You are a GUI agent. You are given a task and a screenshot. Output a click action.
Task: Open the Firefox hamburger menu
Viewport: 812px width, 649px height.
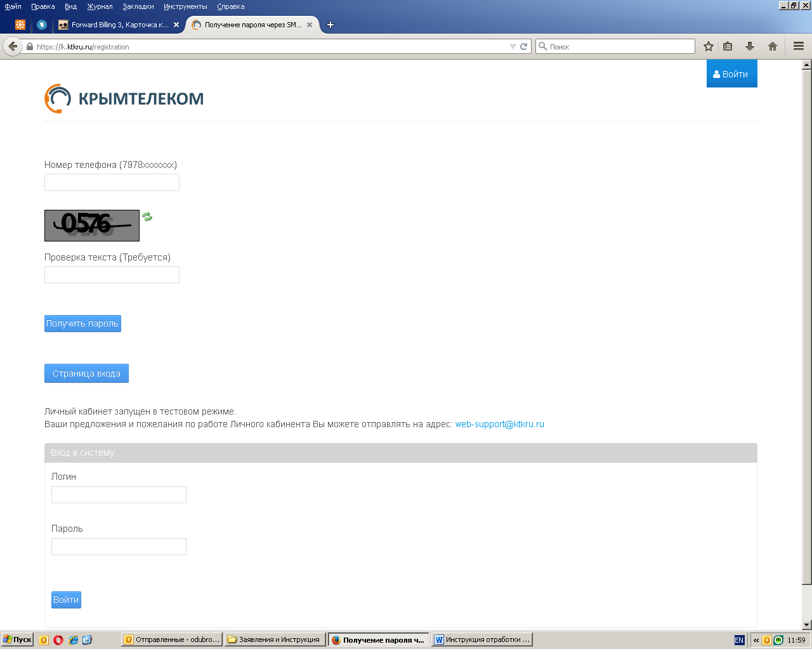(798, 46)
